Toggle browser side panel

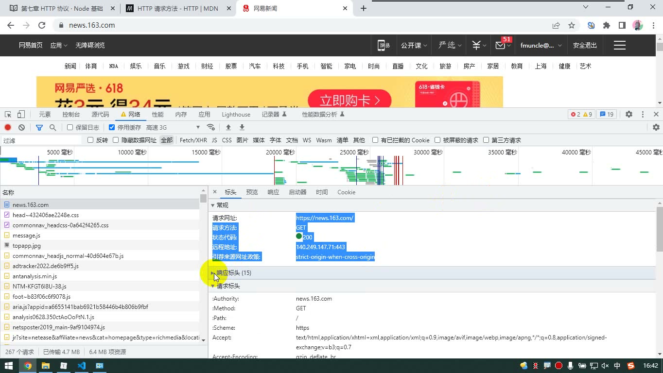tap(622, 25)
